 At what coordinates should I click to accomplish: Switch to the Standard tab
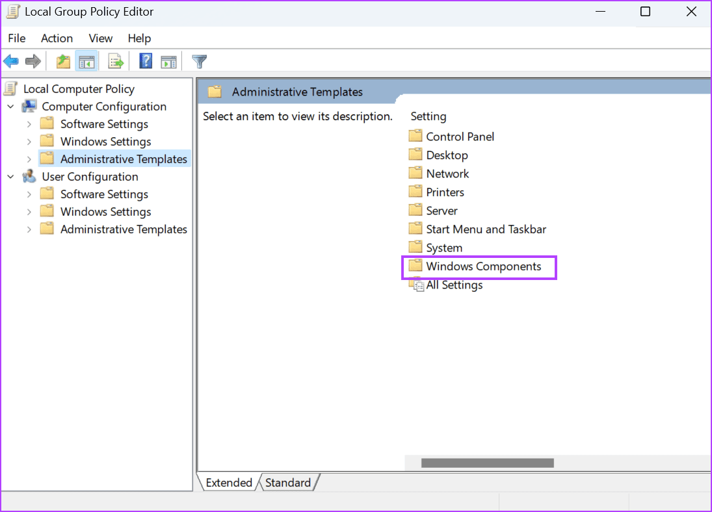point(287,482)
